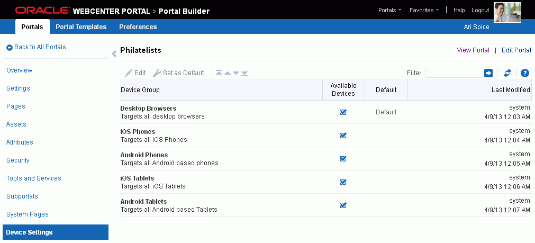Open the Portals dropdown menu

[x=389, y=10]
